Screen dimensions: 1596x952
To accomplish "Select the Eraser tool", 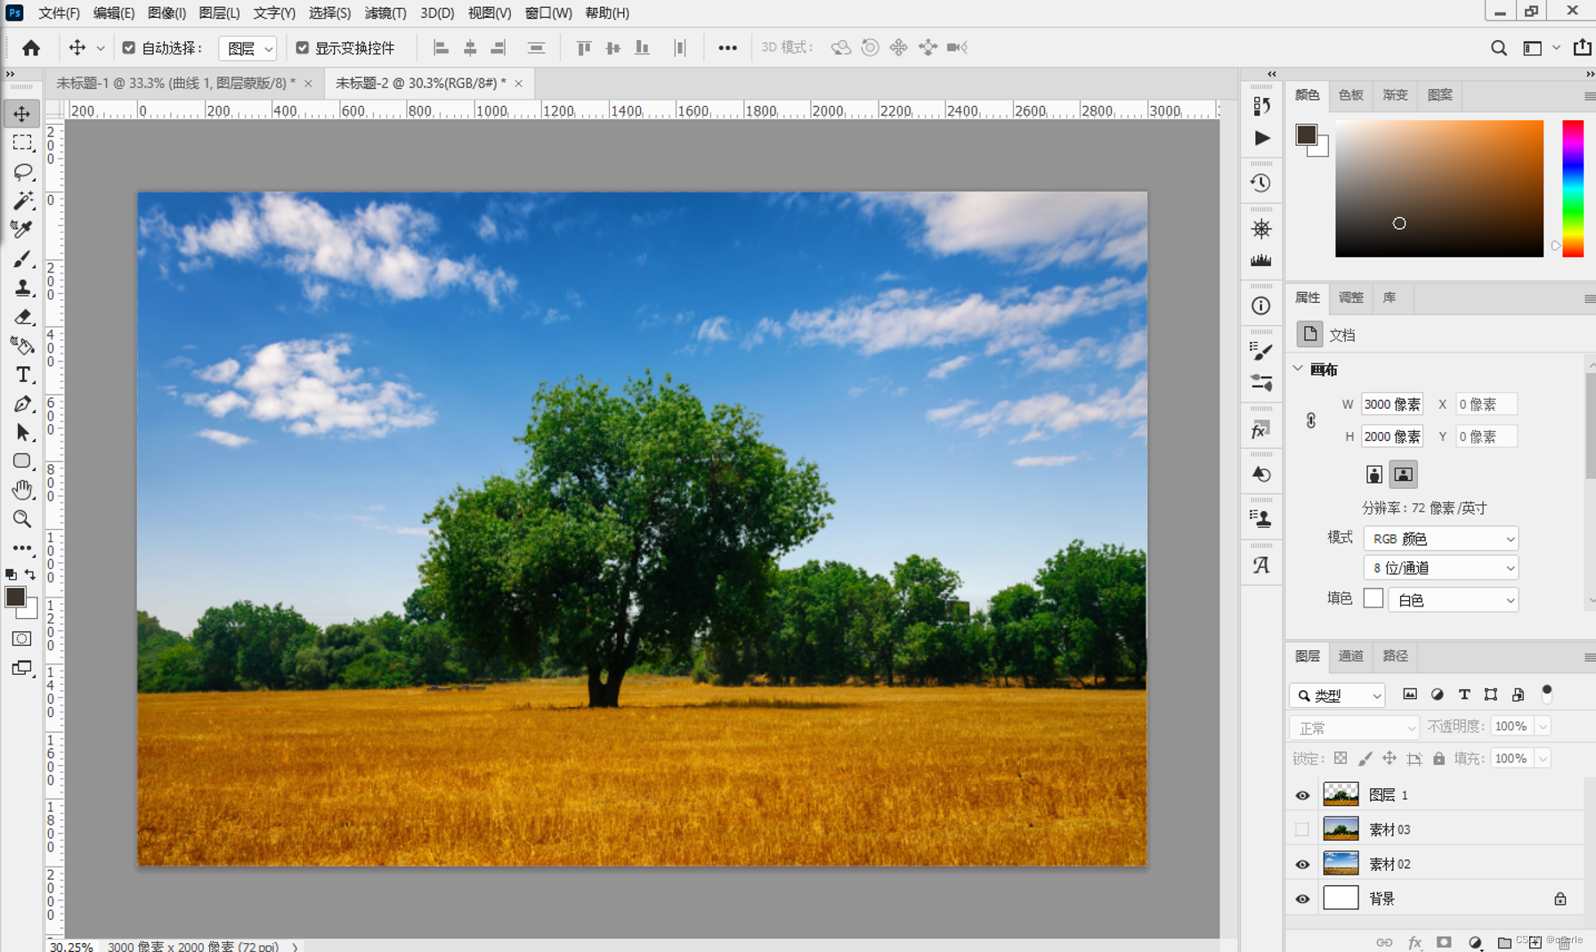I will click(22, 316).
